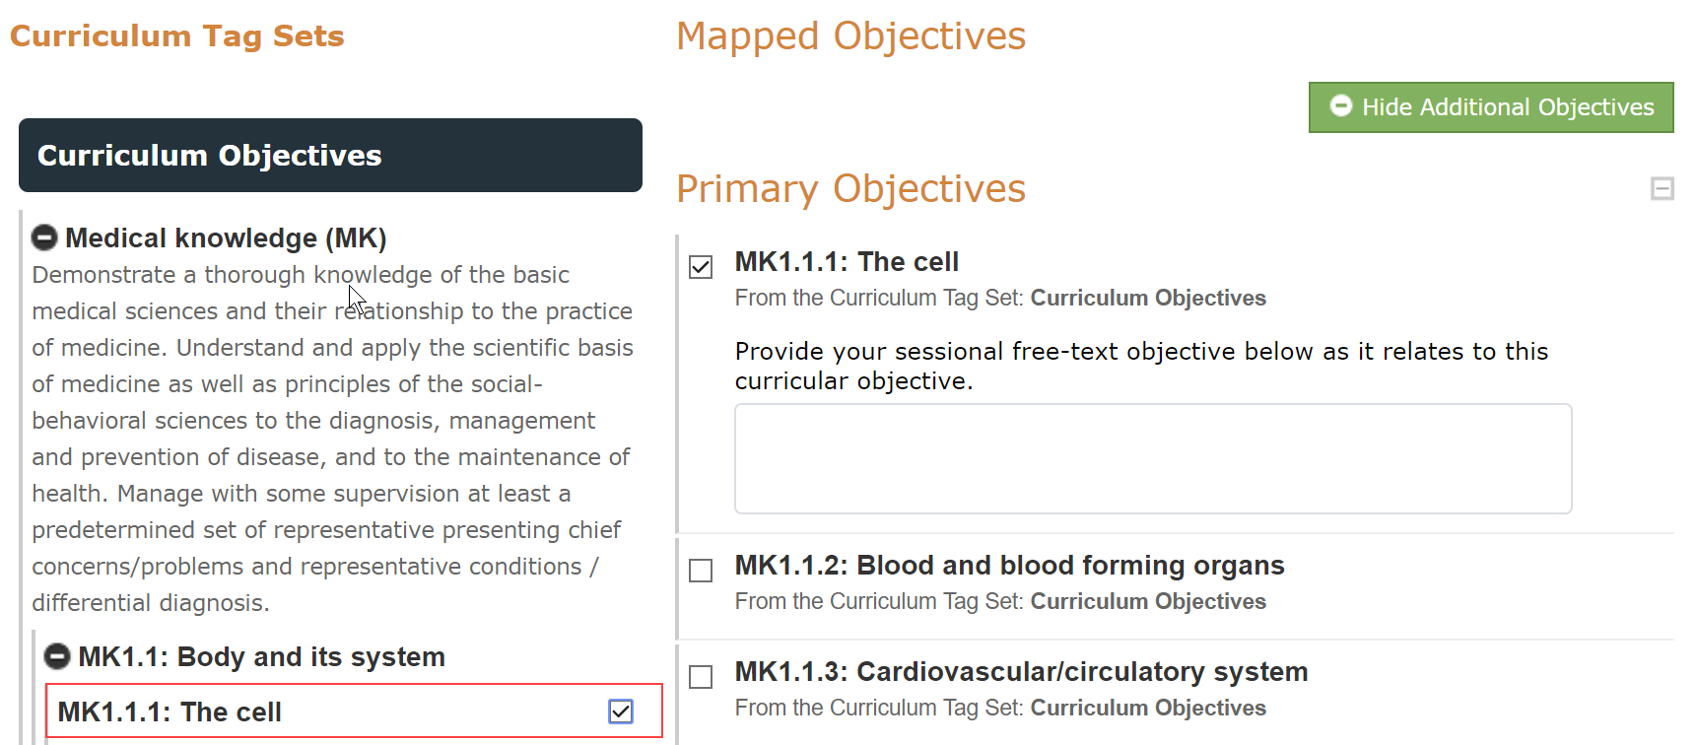Click the sessional free-text objective box
The width and height of the screenshot is (1696, 745).
click(1153, 458)
